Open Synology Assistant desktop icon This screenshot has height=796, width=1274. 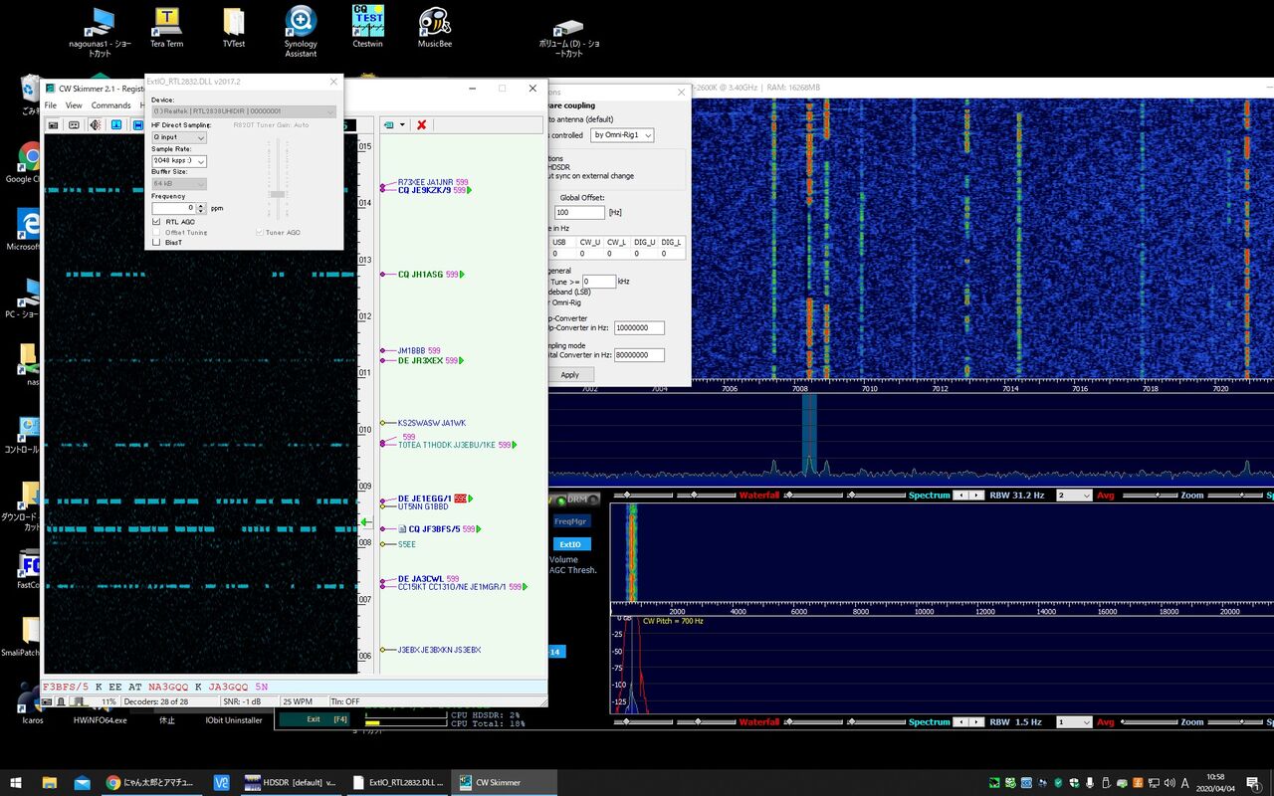pyautogui.click(x=301, y=31)
